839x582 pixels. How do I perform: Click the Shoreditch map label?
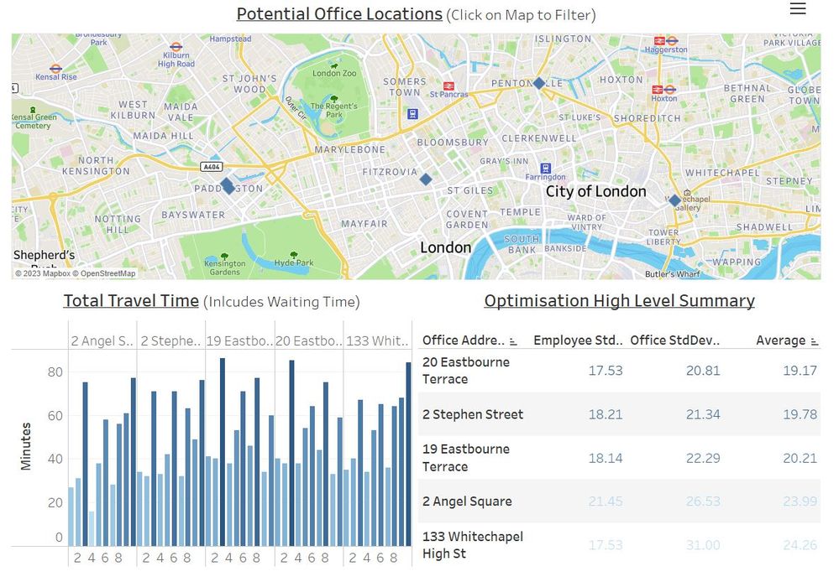(648, 118)
